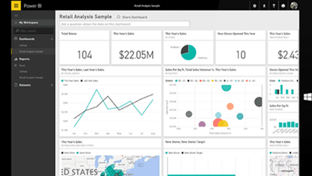
Task: Click the teal slice of the pie chart
Action: pyautogui.click(x=191, y=54)
